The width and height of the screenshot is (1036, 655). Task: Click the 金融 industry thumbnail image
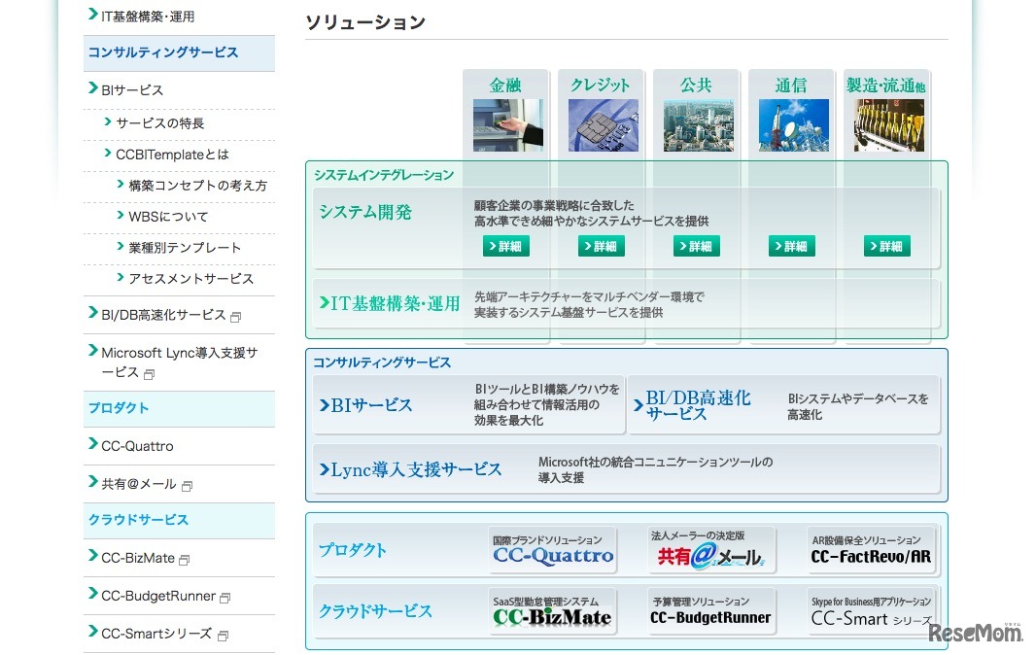(x=505, y=123)
